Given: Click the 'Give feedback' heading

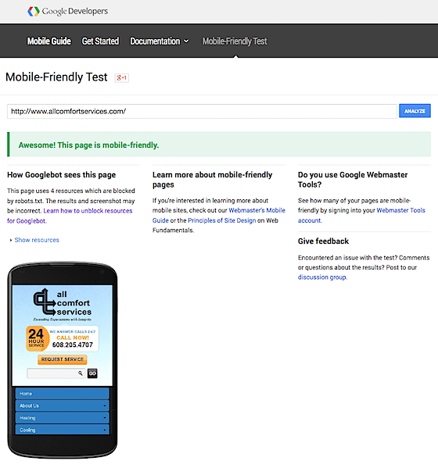Looking at the screenshot, I should coord(323,241).
